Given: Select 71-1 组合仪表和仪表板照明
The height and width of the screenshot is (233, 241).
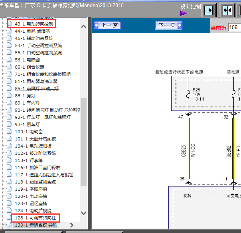Looking at the screenshot, I should coord(43,74).
